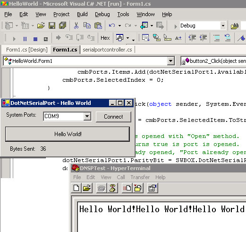This screenshot has width=246, height=232.
Task: Click the Paste clipboard icon
Action: pyautogui.click(x=98, y=26)
